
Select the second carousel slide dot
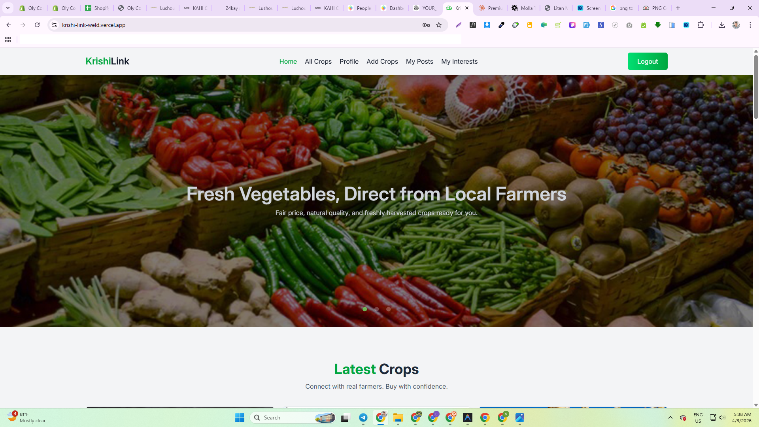click(x=377, y=309)
